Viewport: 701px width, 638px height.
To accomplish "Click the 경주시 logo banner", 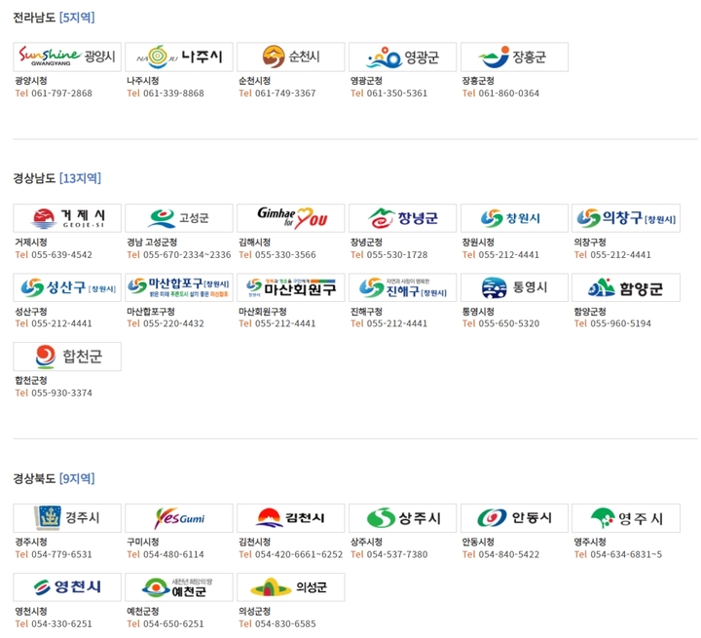I will point(67,518).
